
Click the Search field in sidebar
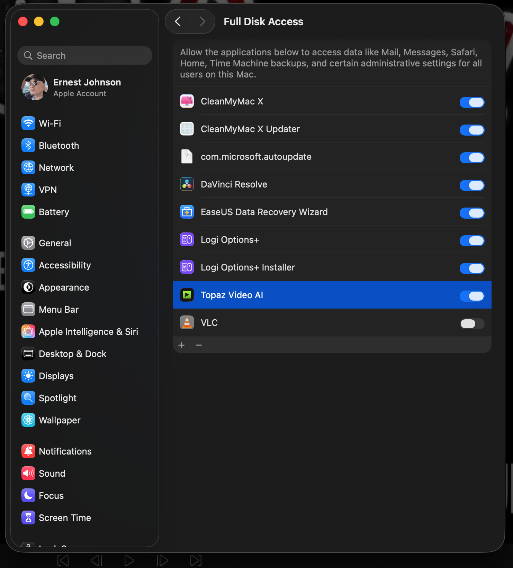(x=85, y=56)
